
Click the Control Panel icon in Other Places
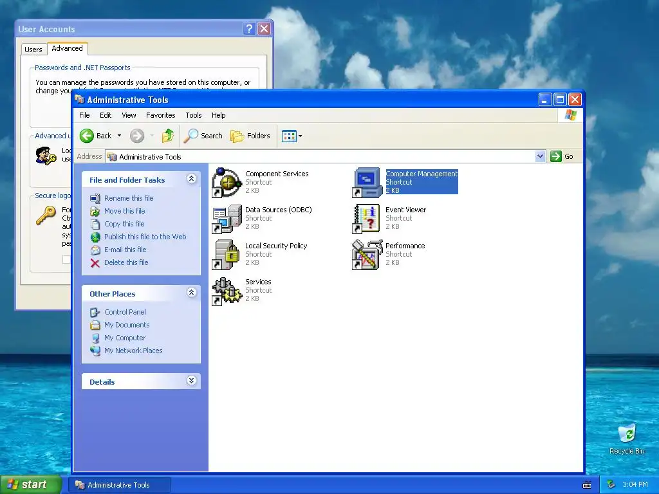(x=95, y=312)
